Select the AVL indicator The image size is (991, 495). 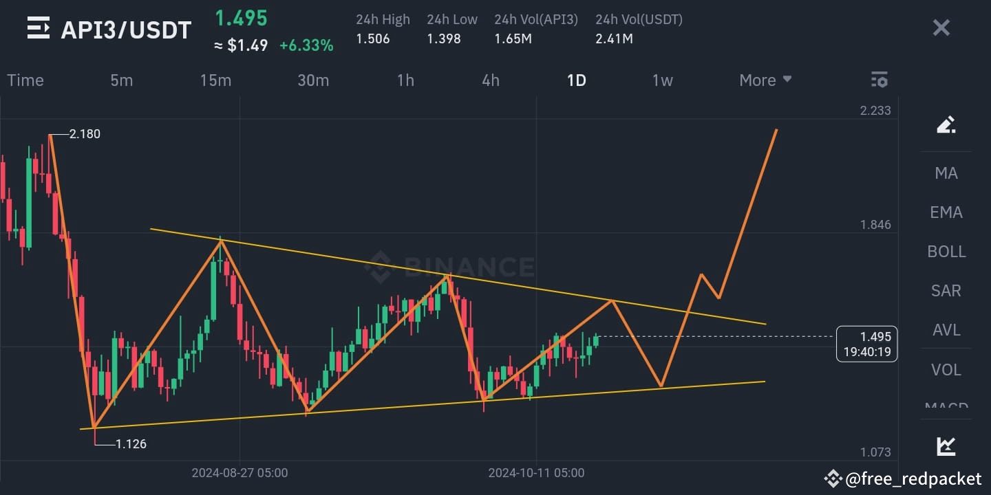[x=945, y=330]
